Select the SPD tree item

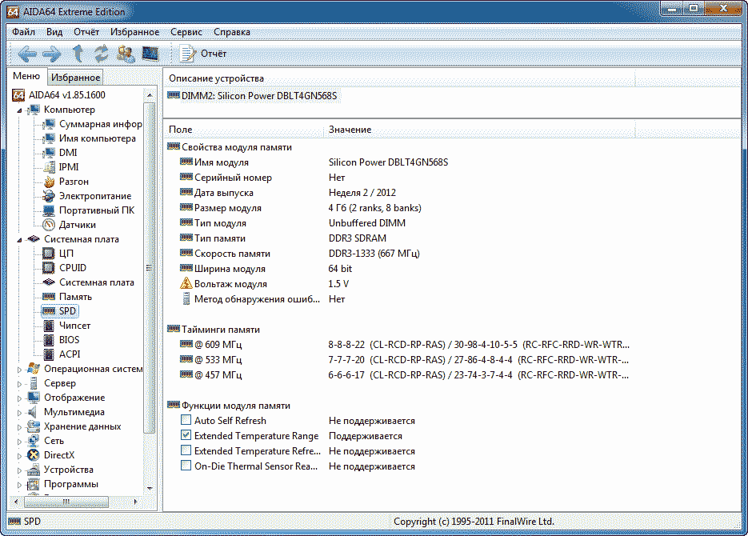coord(60,311)
